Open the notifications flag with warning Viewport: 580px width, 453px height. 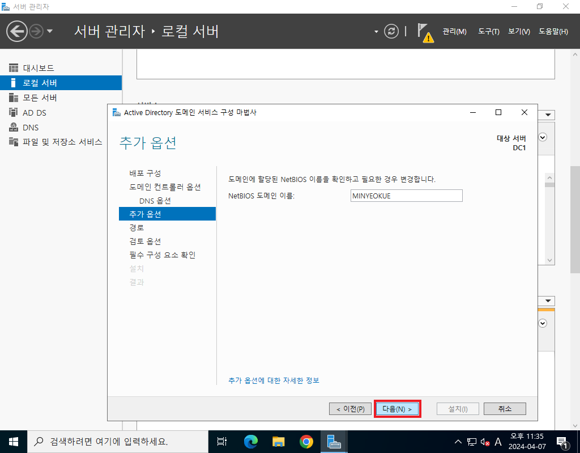pos(425,32)
